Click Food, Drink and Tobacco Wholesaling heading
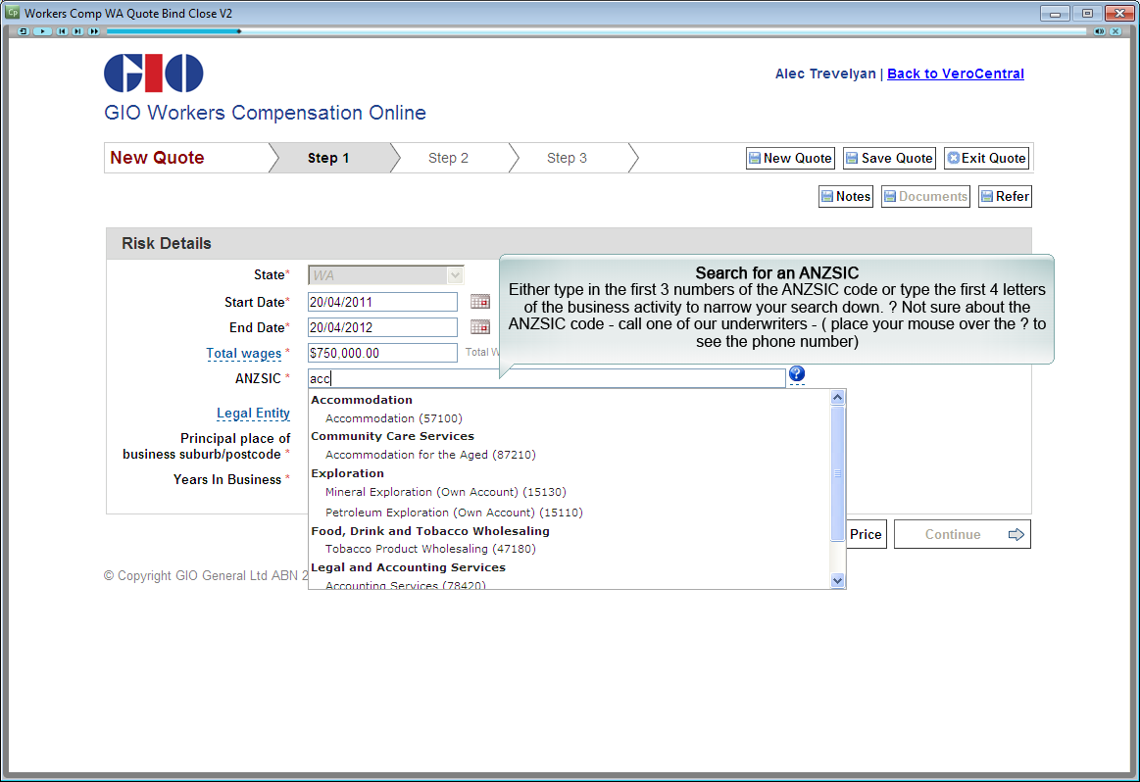 click(430, 531)
